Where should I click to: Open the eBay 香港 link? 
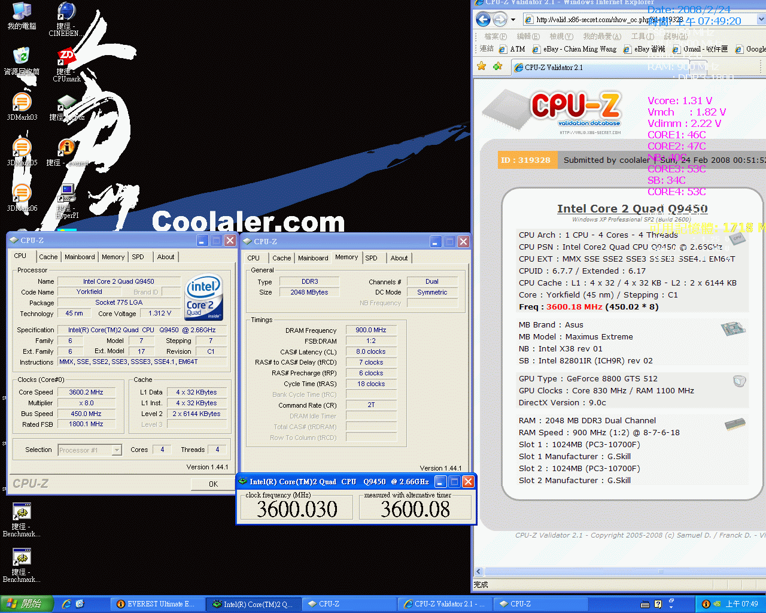coord(644,49)
